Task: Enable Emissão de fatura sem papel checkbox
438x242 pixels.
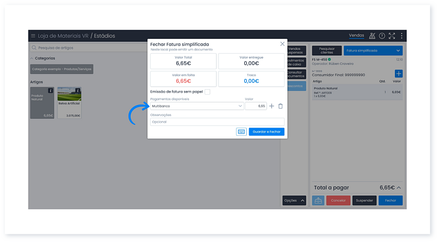Action: point(207,92)
